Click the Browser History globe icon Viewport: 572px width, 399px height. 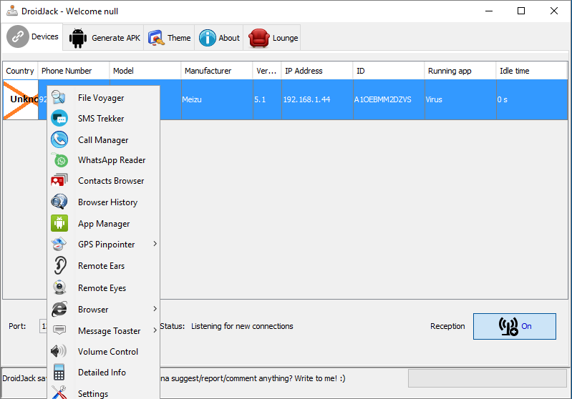click(59, 202)
